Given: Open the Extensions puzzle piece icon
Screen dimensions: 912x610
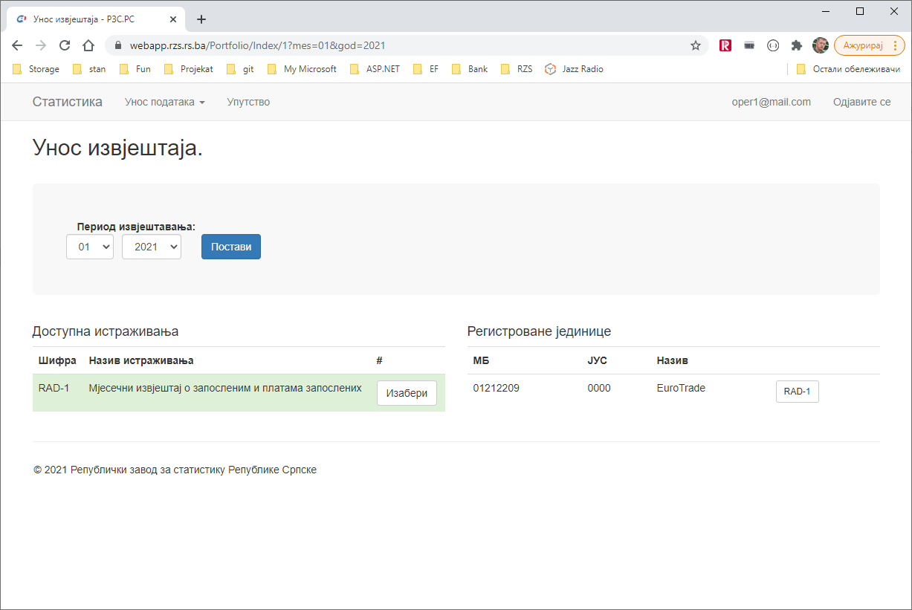Looking at the screenshot, I should point(797,45).
